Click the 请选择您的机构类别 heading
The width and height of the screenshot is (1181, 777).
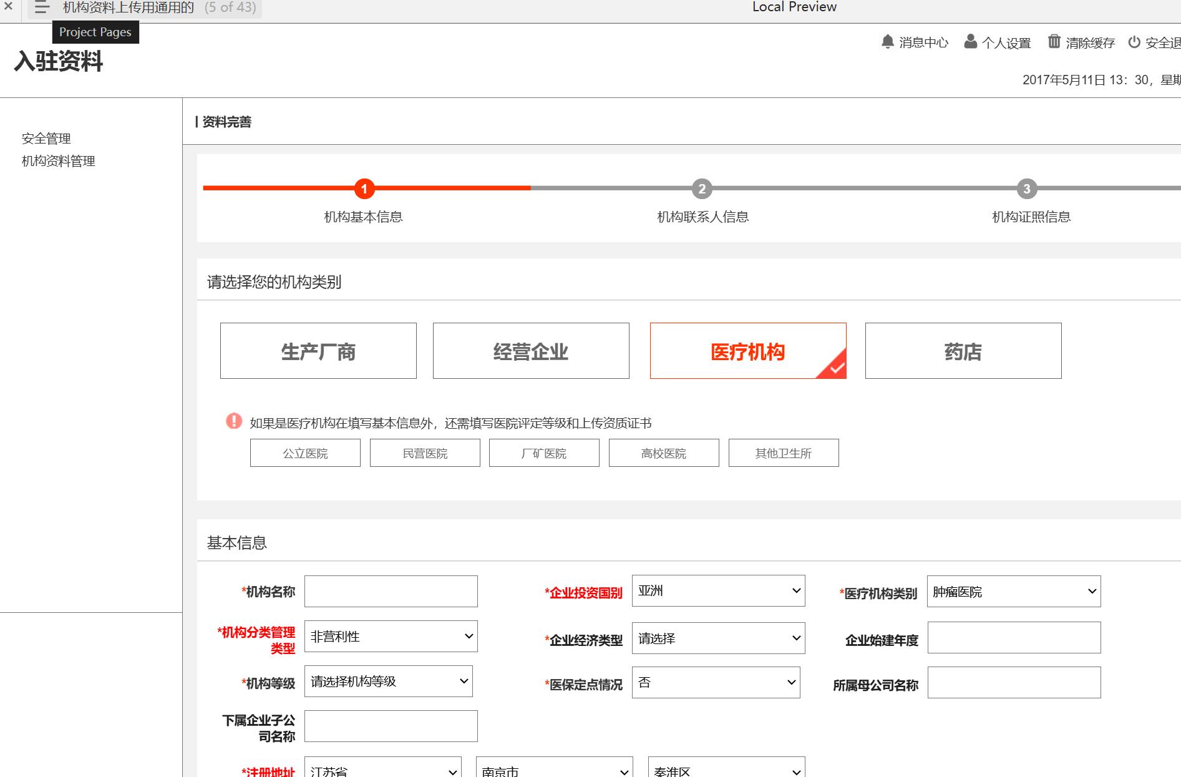point(275,282)
